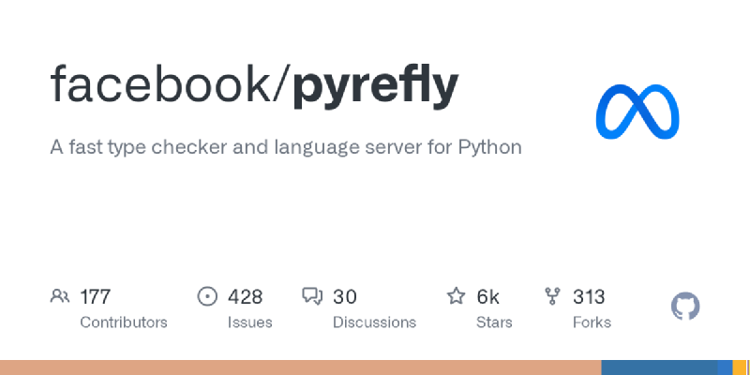Click the 177 contributors count
This screenshot has width=750, height=375.
pyautogui.click(x=96, y=296)
